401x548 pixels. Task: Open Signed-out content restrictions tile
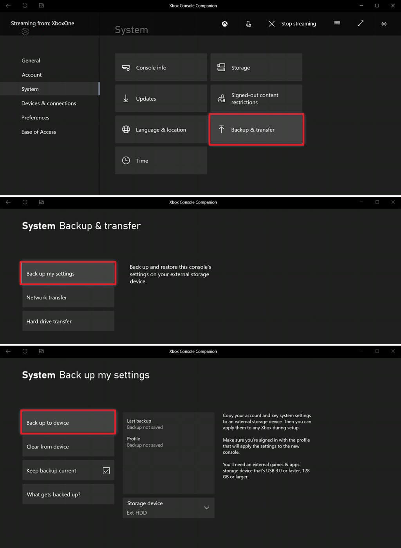point(256,98)
